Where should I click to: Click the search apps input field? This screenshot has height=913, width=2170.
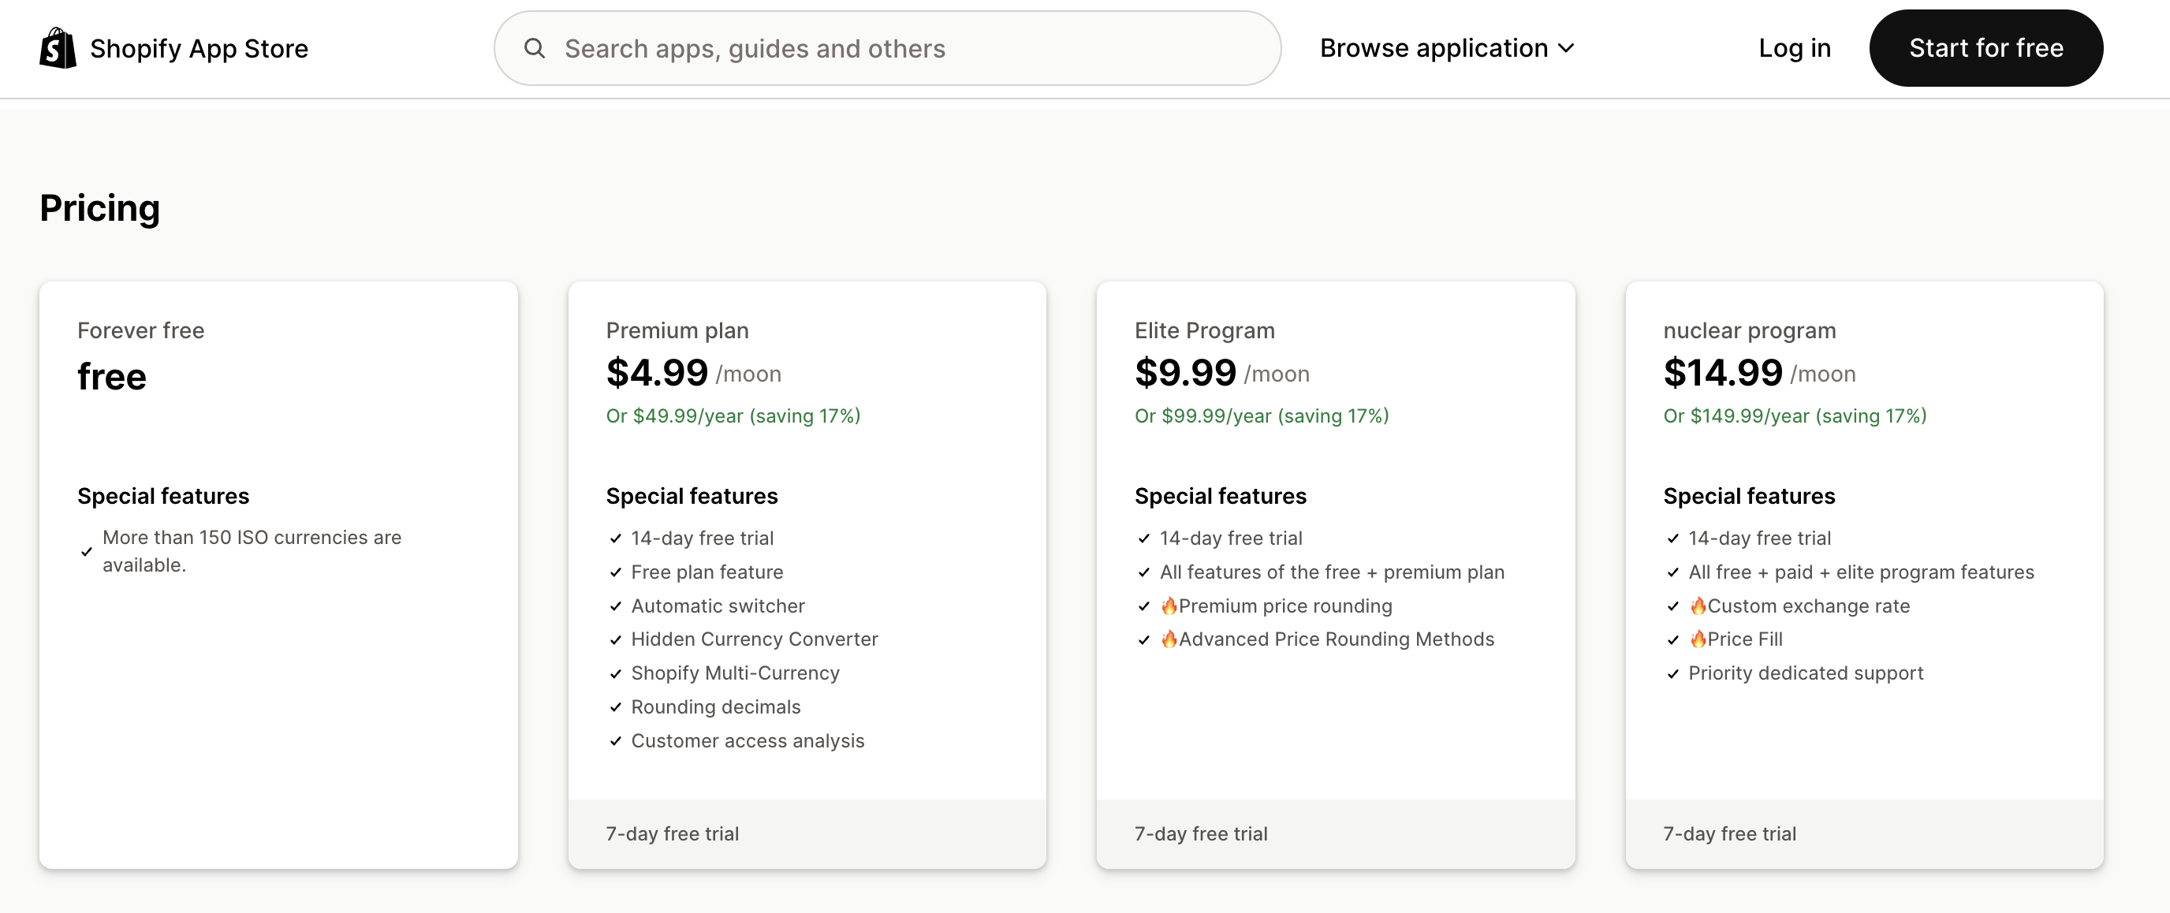pos(885,48)
